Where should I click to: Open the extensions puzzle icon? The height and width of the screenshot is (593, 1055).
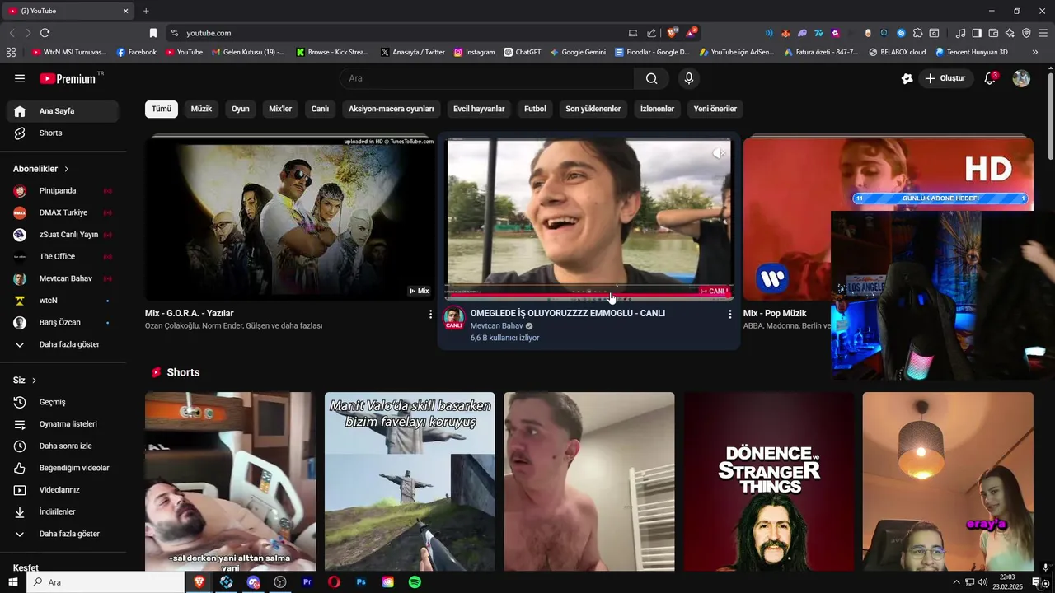click(x=917, y=33)
